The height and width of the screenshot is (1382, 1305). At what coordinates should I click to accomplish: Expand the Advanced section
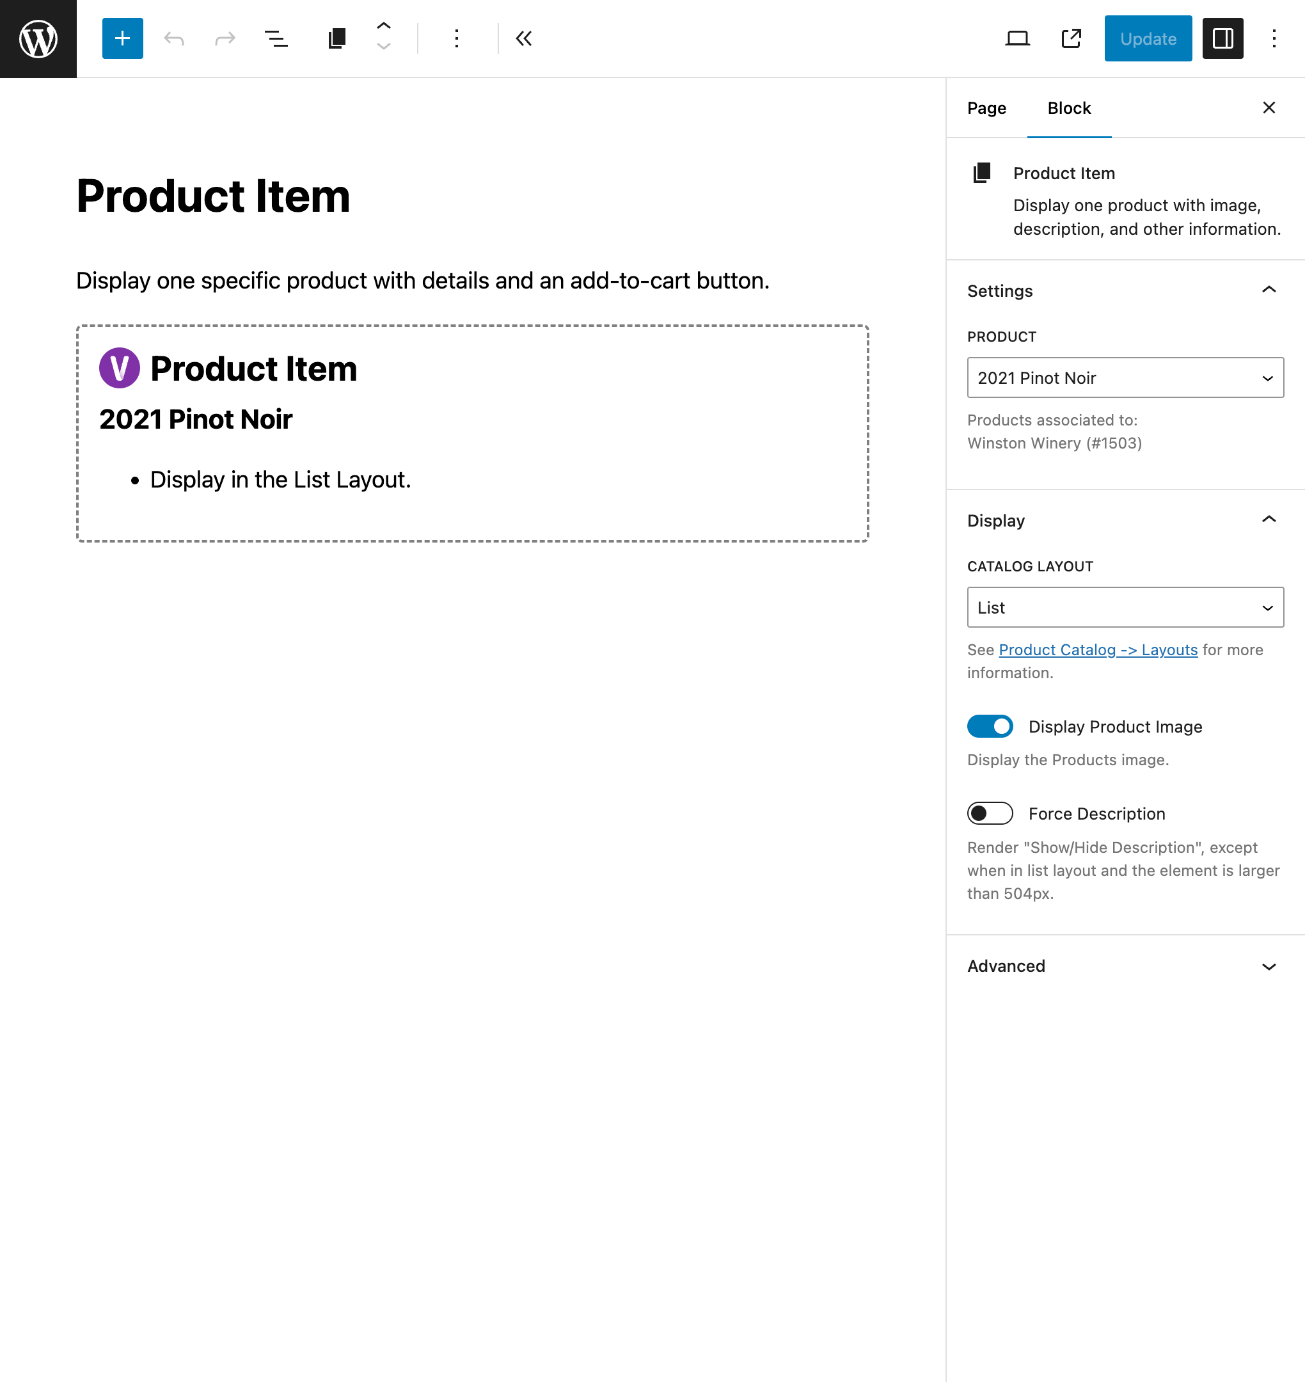point(1125,966)
